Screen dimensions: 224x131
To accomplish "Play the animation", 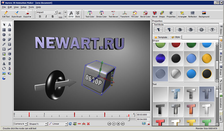I will tap(114, 124).
